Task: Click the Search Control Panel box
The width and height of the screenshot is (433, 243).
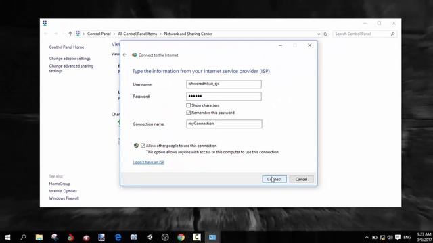Action: coord(365,34)
